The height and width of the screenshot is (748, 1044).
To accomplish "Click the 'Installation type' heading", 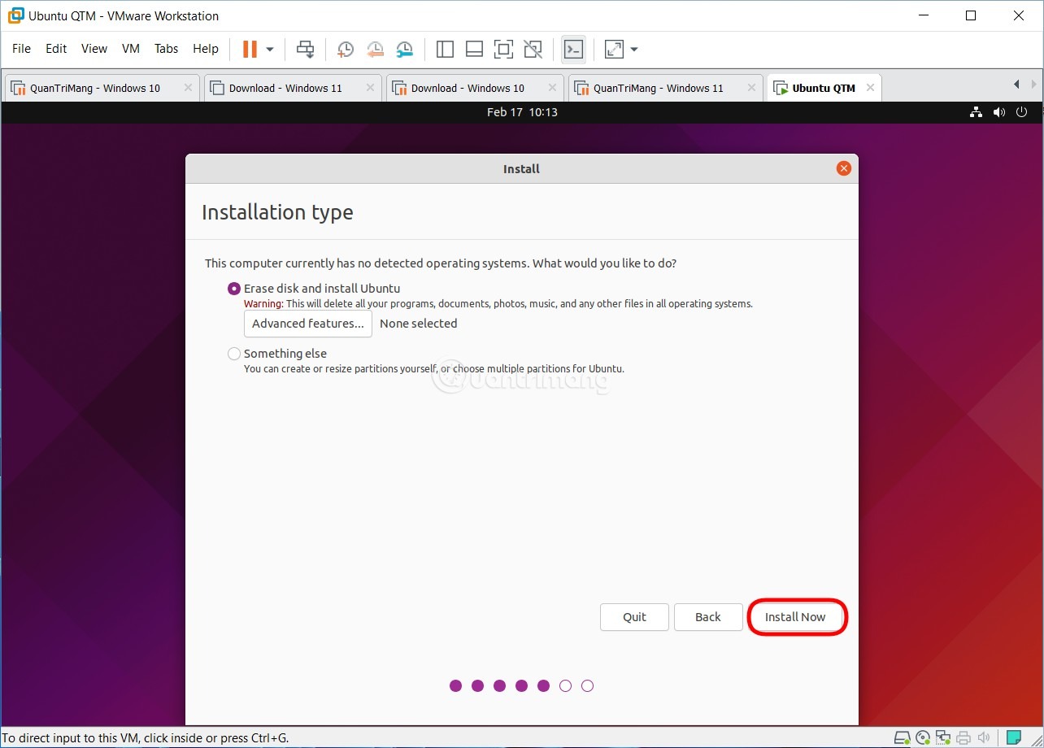I will point(277,213).
